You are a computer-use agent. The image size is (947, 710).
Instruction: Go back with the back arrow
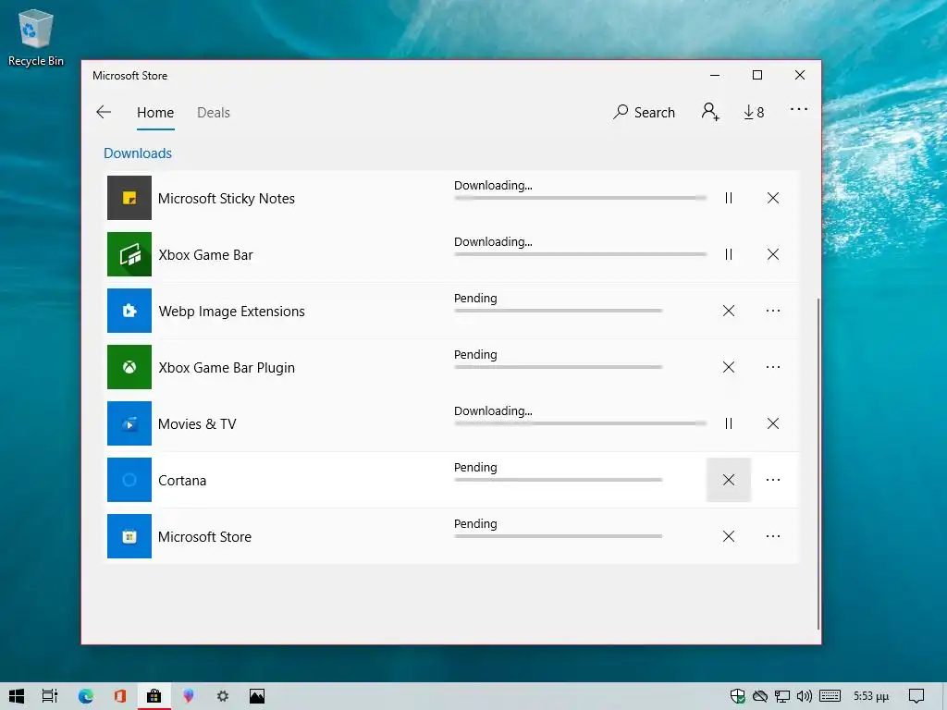coord(104,112)
